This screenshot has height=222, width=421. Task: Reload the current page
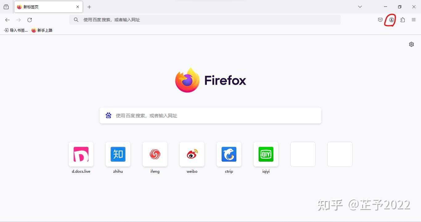tap(30, 20)
